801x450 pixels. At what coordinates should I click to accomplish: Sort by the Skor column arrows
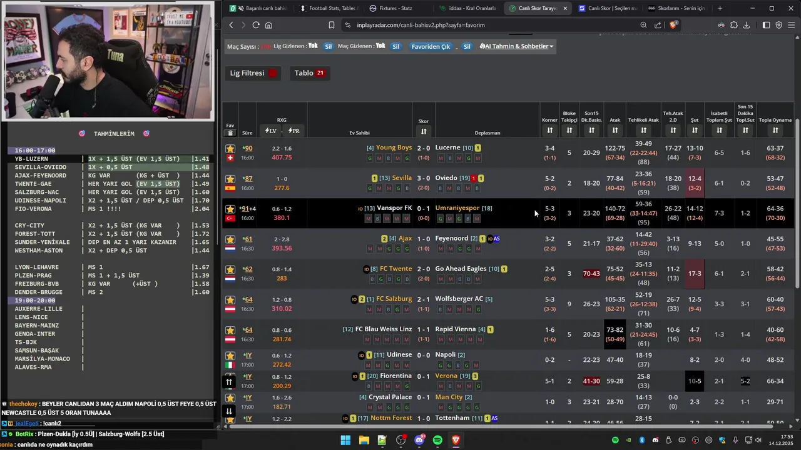(424, 131)
